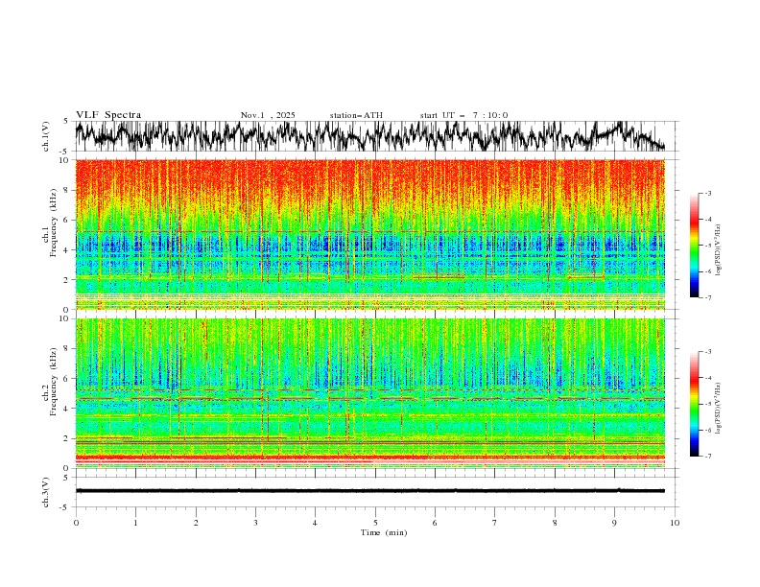
Task: Click the "5" tick on ch.3(V) axis
Action: coord(66,478)
